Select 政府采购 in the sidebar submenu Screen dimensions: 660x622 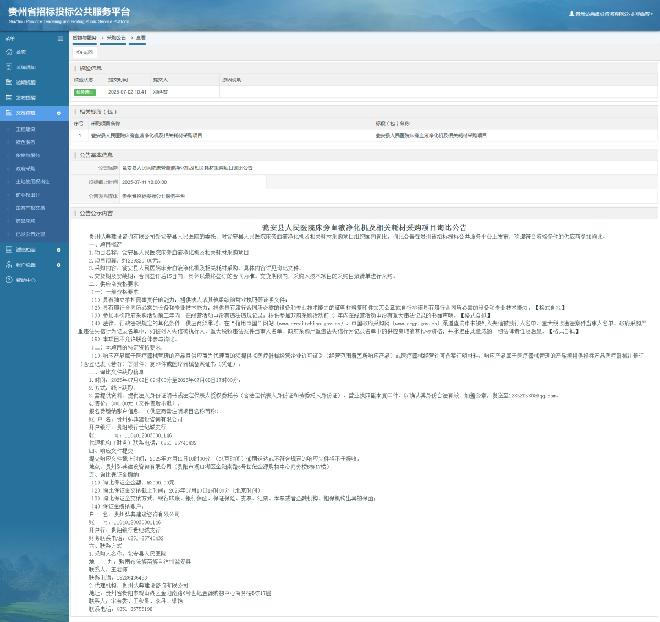pos(25,168)
